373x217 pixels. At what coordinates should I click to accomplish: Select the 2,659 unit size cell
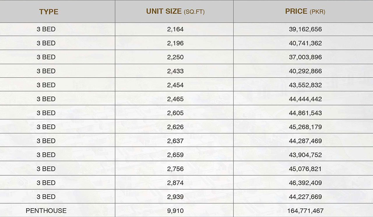pos(175,155)
